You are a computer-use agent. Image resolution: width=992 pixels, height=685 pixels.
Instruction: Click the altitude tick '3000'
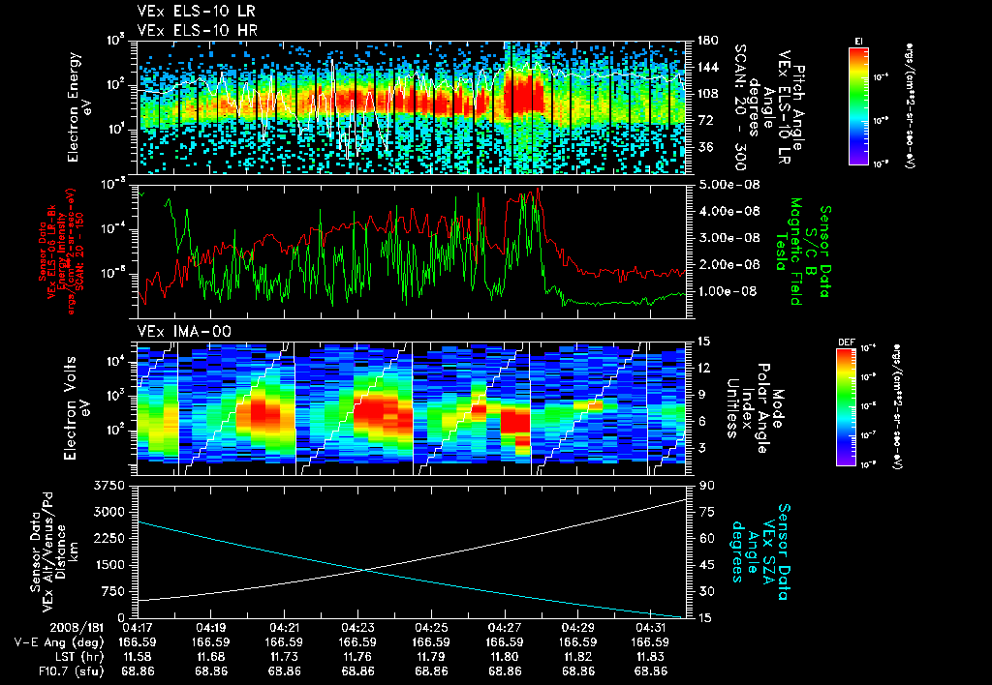108,512
